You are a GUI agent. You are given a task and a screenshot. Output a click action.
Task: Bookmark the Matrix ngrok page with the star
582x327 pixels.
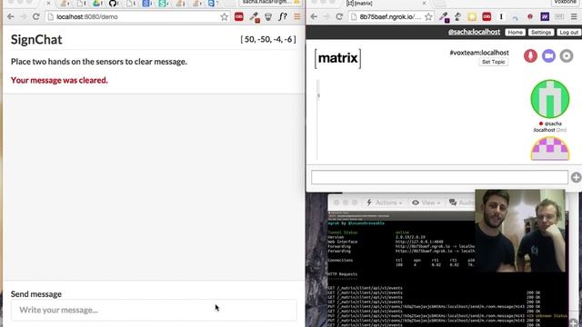(428, 16)
